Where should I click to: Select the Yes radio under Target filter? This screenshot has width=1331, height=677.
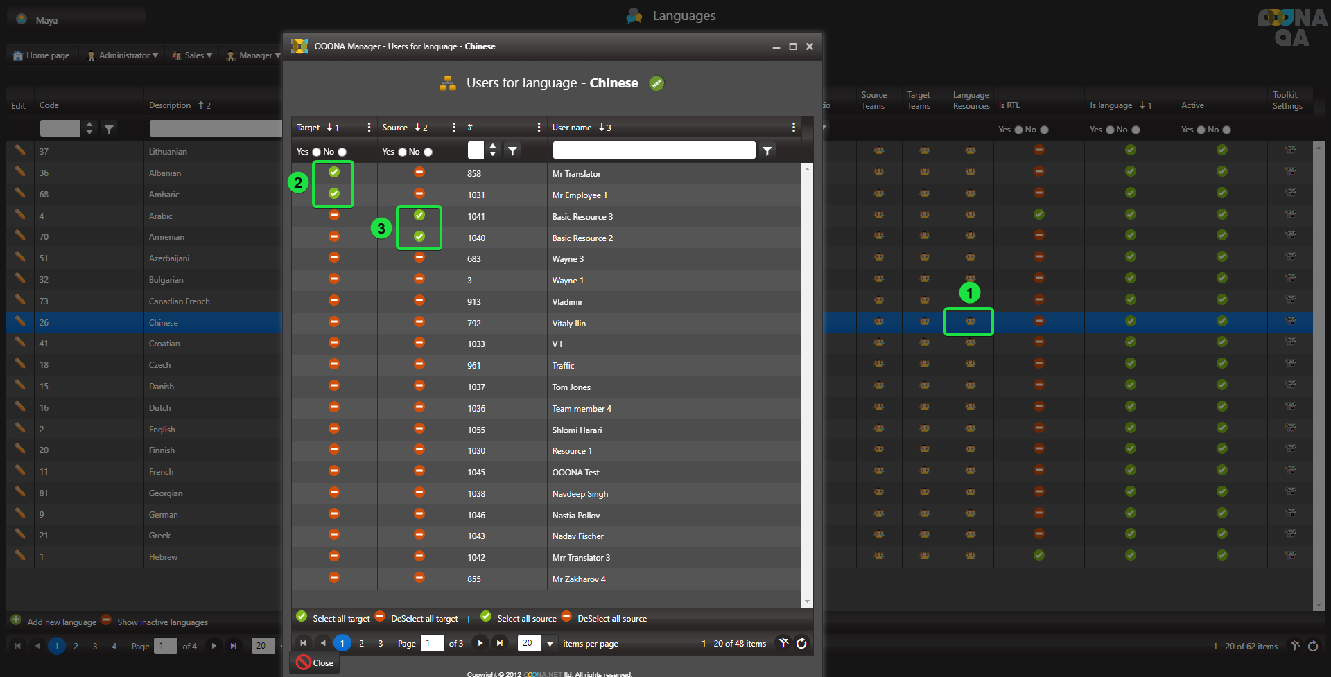coord(317,152)
